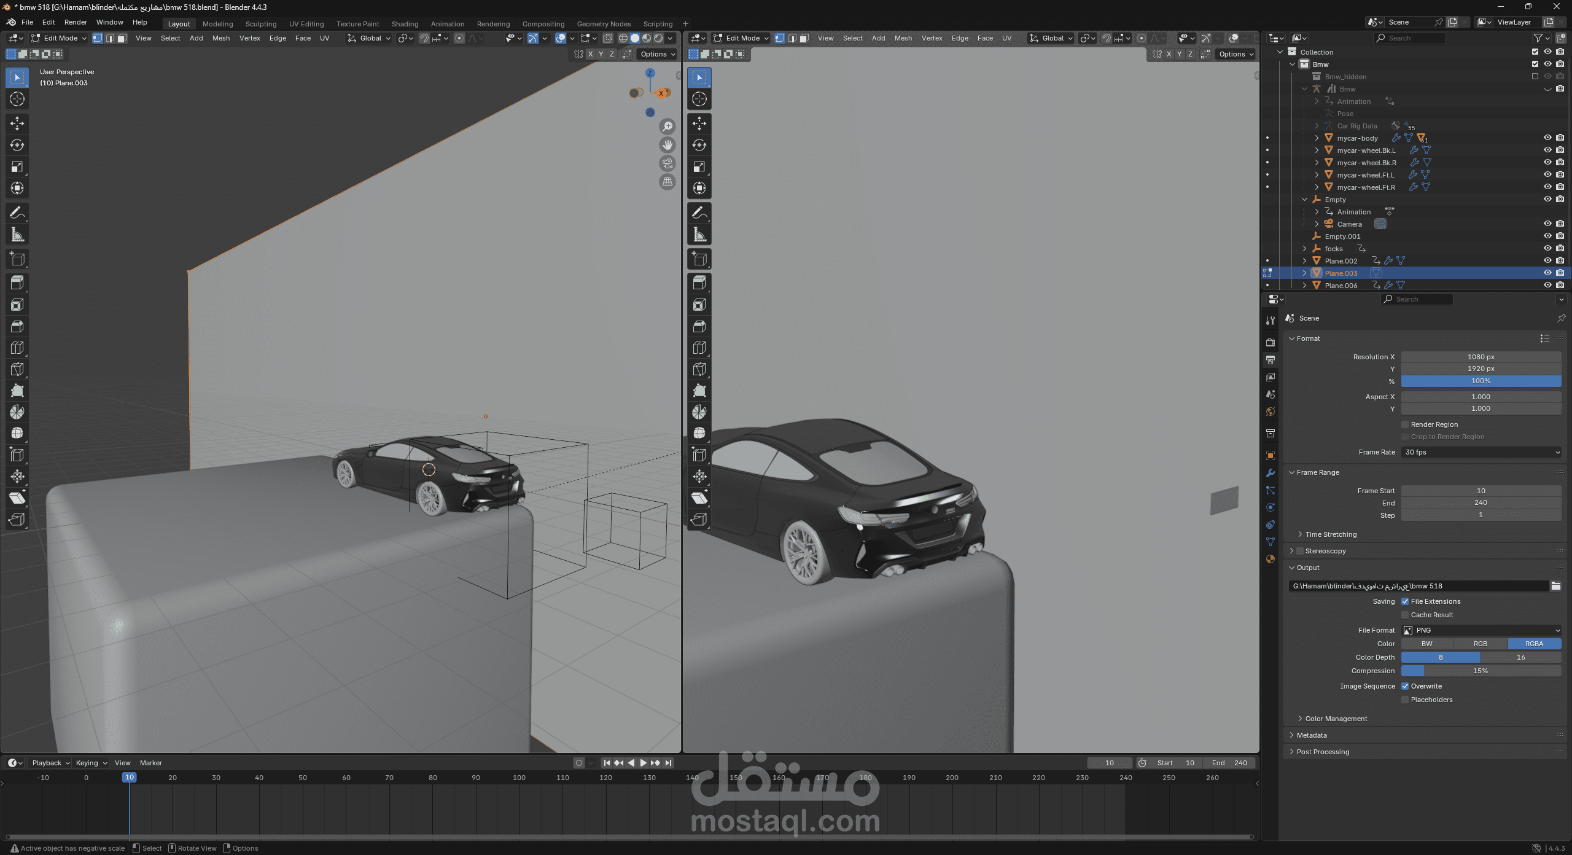Open the Render menu in top bar

[x=76, y=22]
